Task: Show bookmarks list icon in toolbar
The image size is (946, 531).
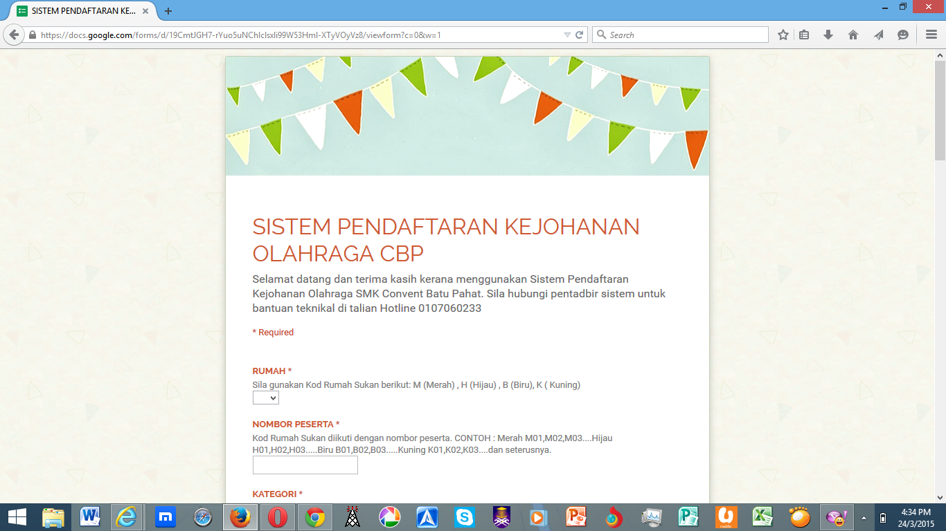Action: 804,35
